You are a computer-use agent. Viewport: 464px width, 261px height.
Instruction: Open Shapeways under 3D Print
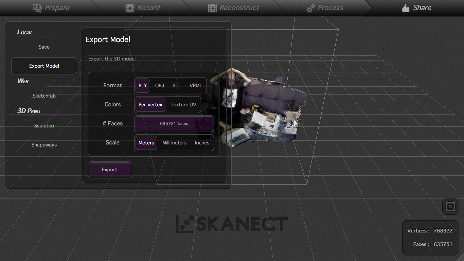coord(44,144)
